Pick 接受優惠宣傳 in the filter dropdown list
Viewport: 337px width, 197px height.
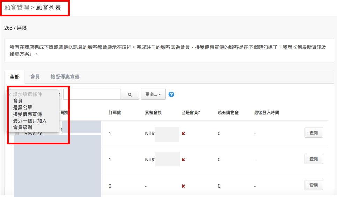click(27, 114)
